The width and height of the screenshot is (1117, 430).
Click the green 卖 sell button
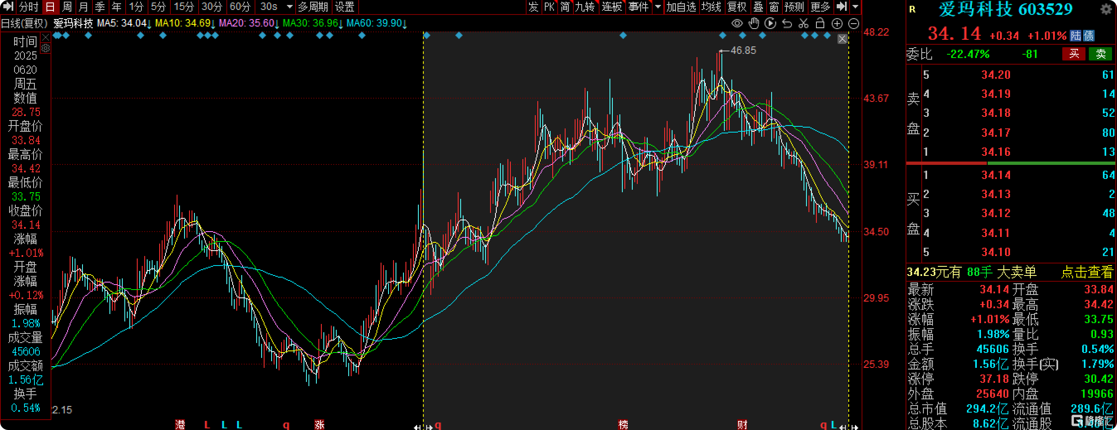[1100, 54]
